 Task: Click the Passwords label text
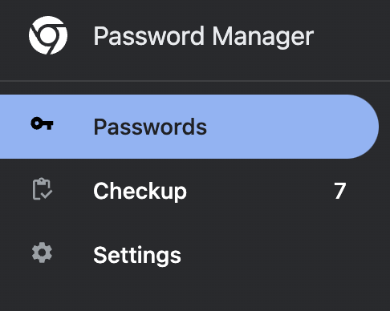pos(150,127)
